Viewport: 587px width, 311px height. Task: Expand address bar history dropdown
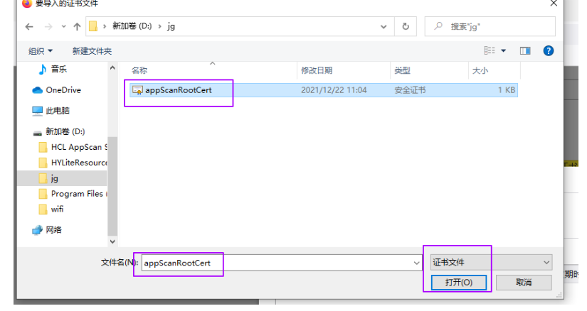click(384, 26)
